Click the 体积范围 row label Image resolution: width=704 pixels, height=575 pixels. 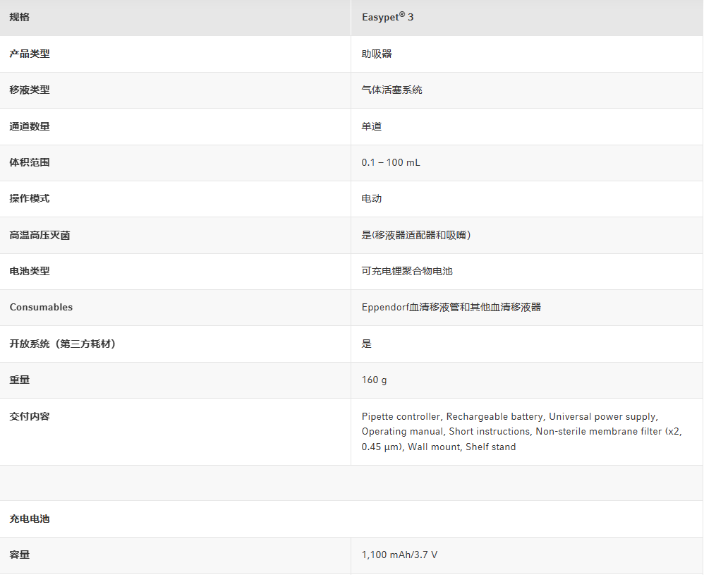pos(30,162)
